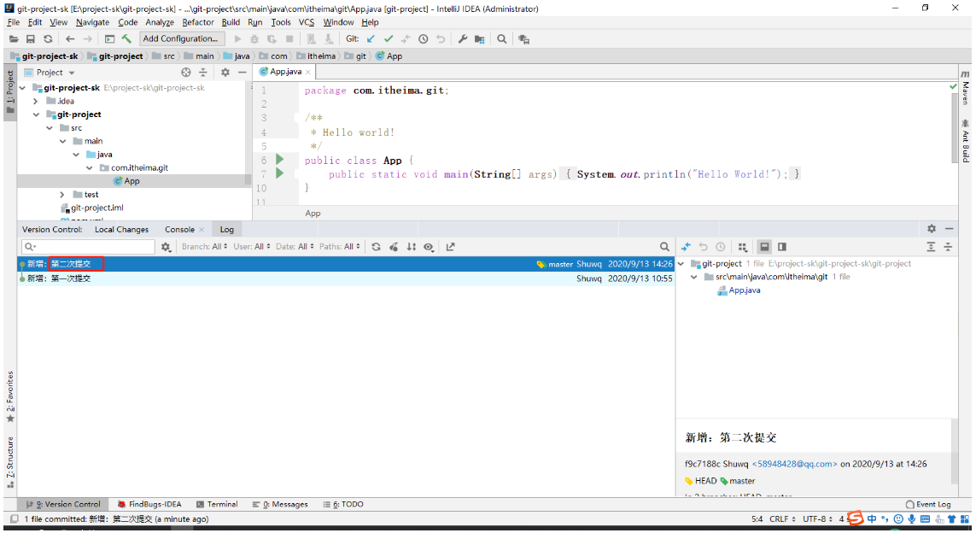
Task: Toggle the quick-view eye icon in log toolbar
Action: point(429,247)
